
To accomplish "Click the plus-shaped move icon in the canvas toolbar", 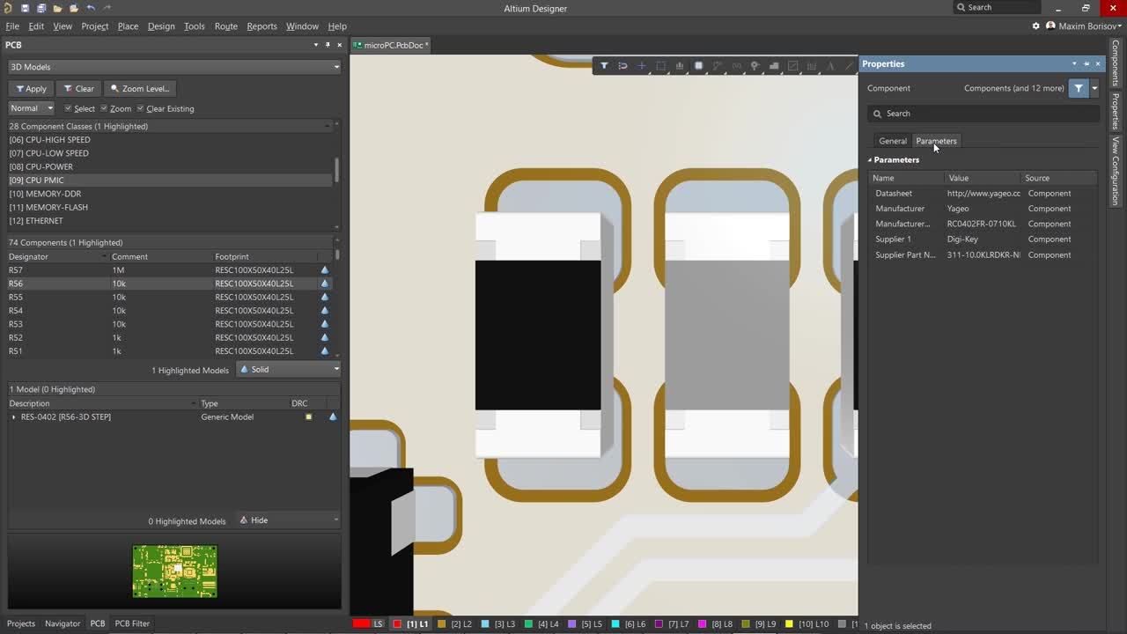I will click(641, 66).
